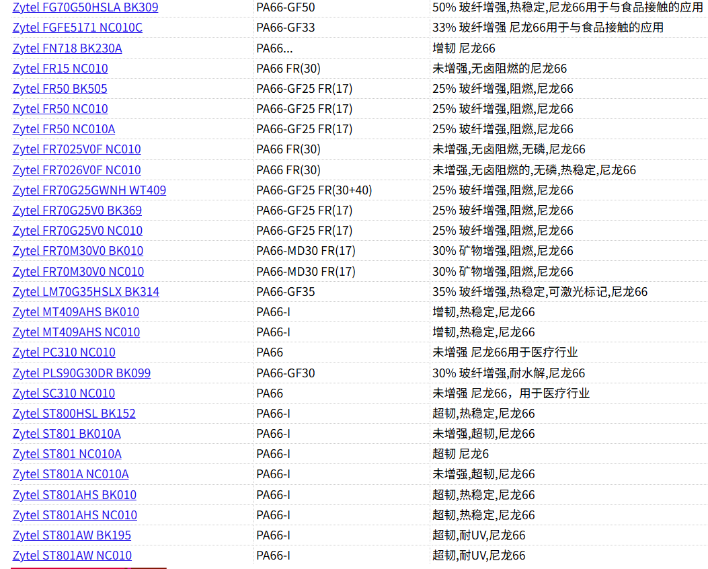Image resolution: width=708 pixels, height=569 pixels.
Task: Open the Zytel FR70M30V0 BK010 link
Action: [x=78, y=251]
